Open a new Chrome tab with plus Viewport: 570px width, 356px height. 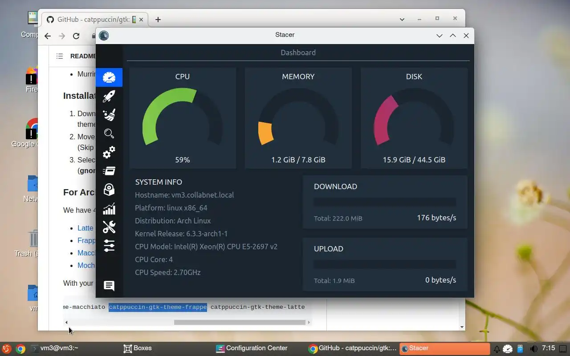[x=158, y=19]
